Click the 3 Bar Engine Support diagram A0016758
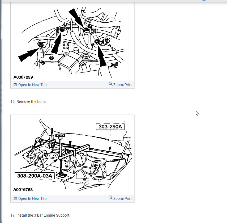Screen dimensions: 227x223 click(x=72, y=155)
